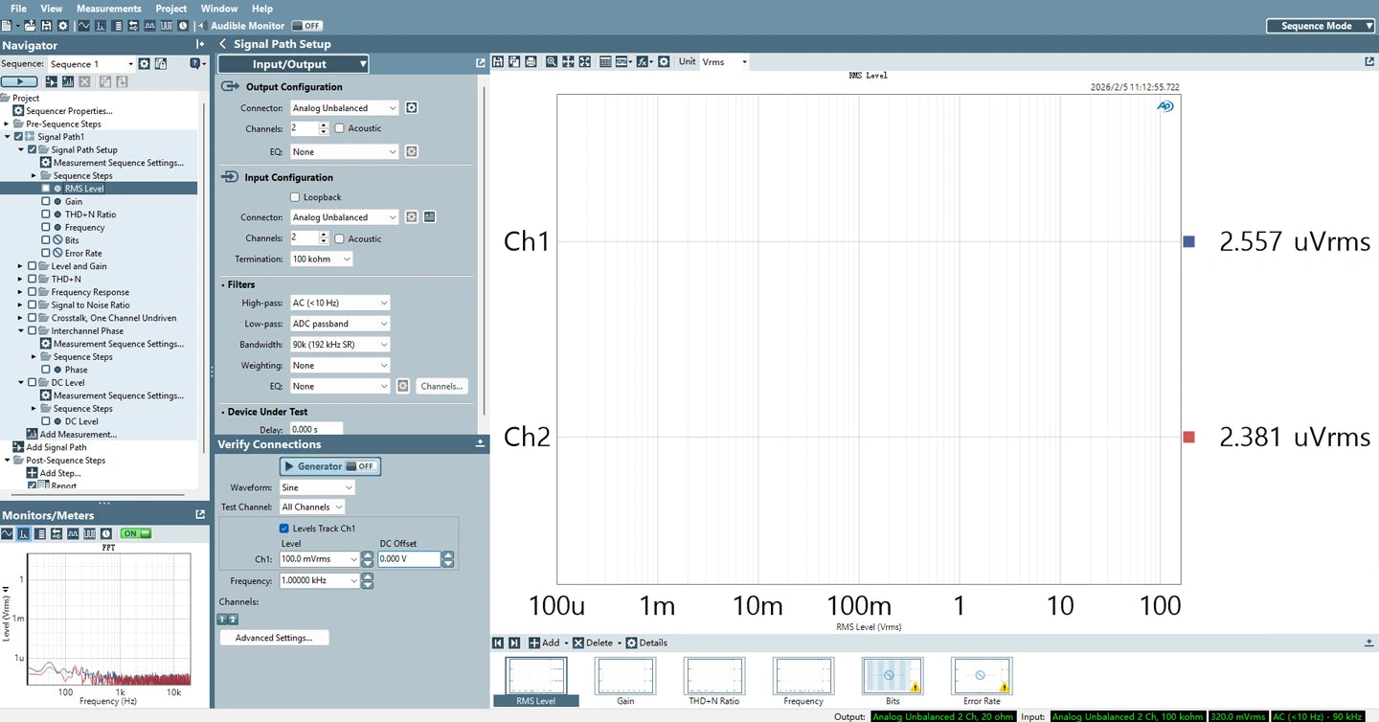Screen dimensions: 1379x722
Task: Expand the Level and Gain tree node
Action: coord(20,266)
